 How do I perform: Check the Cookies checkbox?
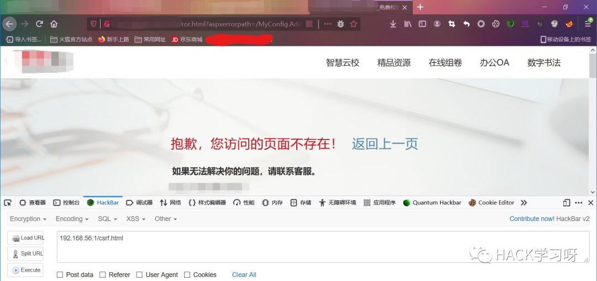pyautogui.click(x=187, y=274)
